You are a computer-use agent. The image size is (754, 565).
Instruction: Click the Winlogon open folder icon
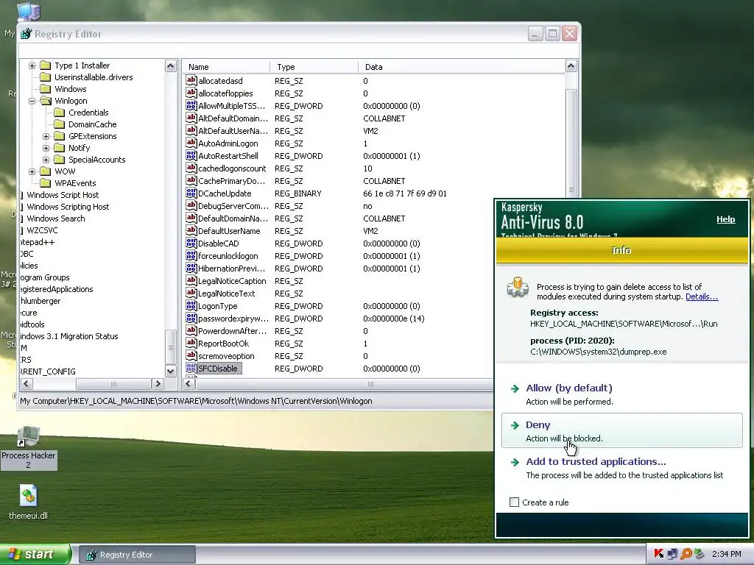[x=46, y=100]
